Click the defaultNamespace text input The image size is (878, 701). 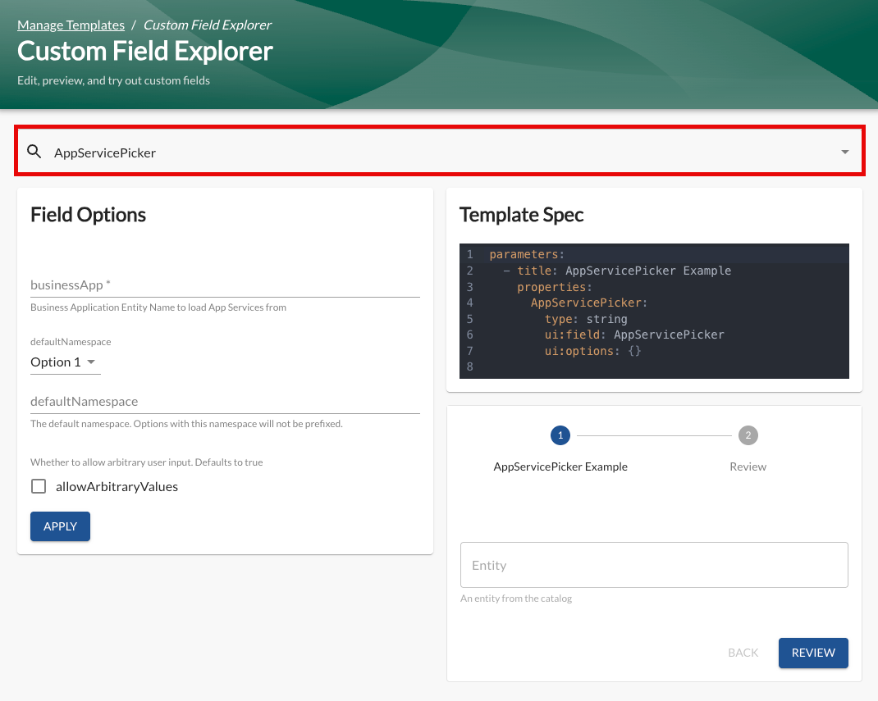tap(225, 402)
